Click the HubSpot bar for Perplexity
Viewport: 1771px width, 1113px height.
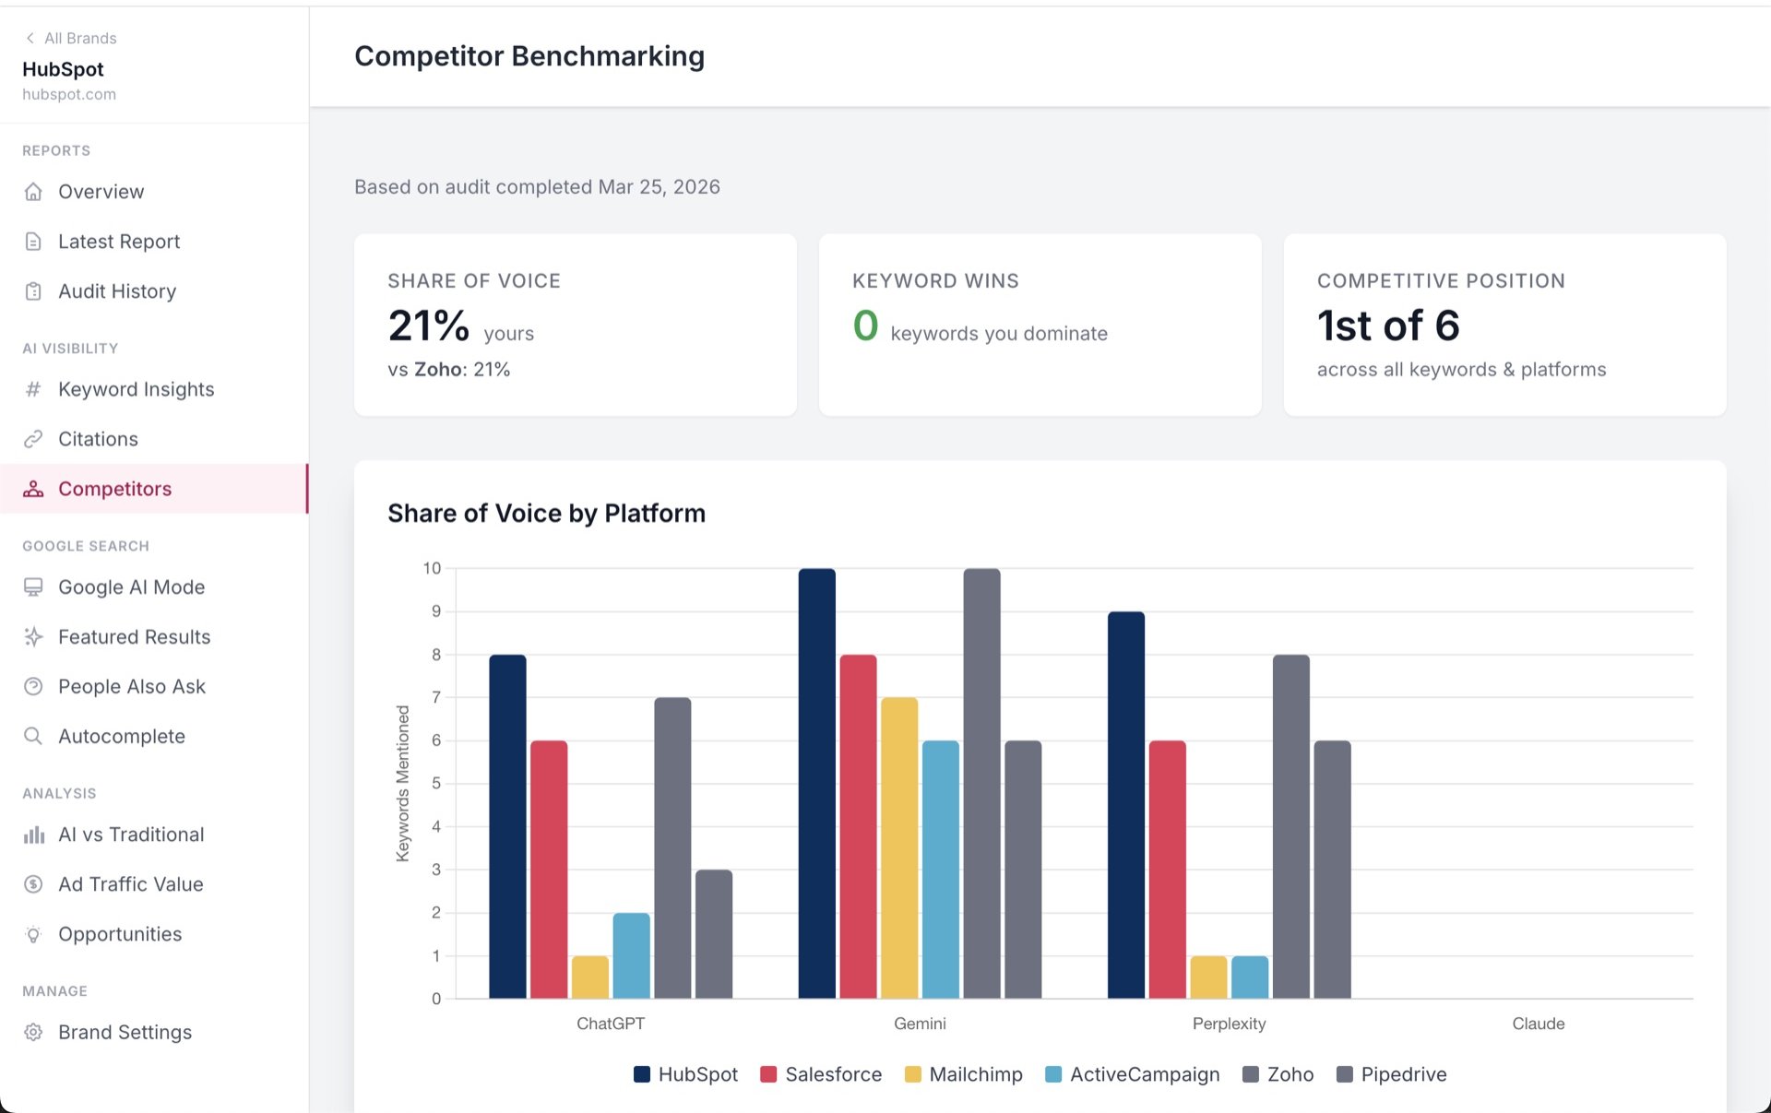point(1126,805)
